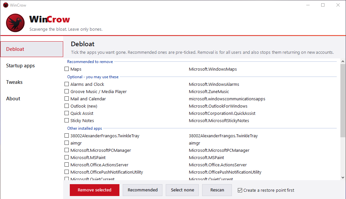Click the WinCrow crow logo icon

point(15,23)
